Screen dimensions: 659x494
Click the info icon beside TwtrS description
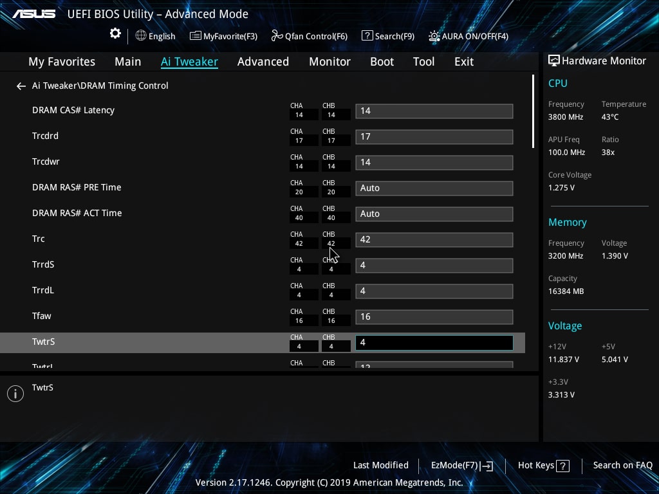pyautogui.click(x=15, y=394)
